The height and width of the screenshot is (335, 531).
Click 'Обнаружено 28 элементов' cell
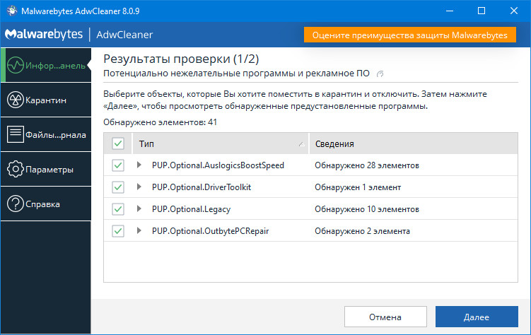367,165
